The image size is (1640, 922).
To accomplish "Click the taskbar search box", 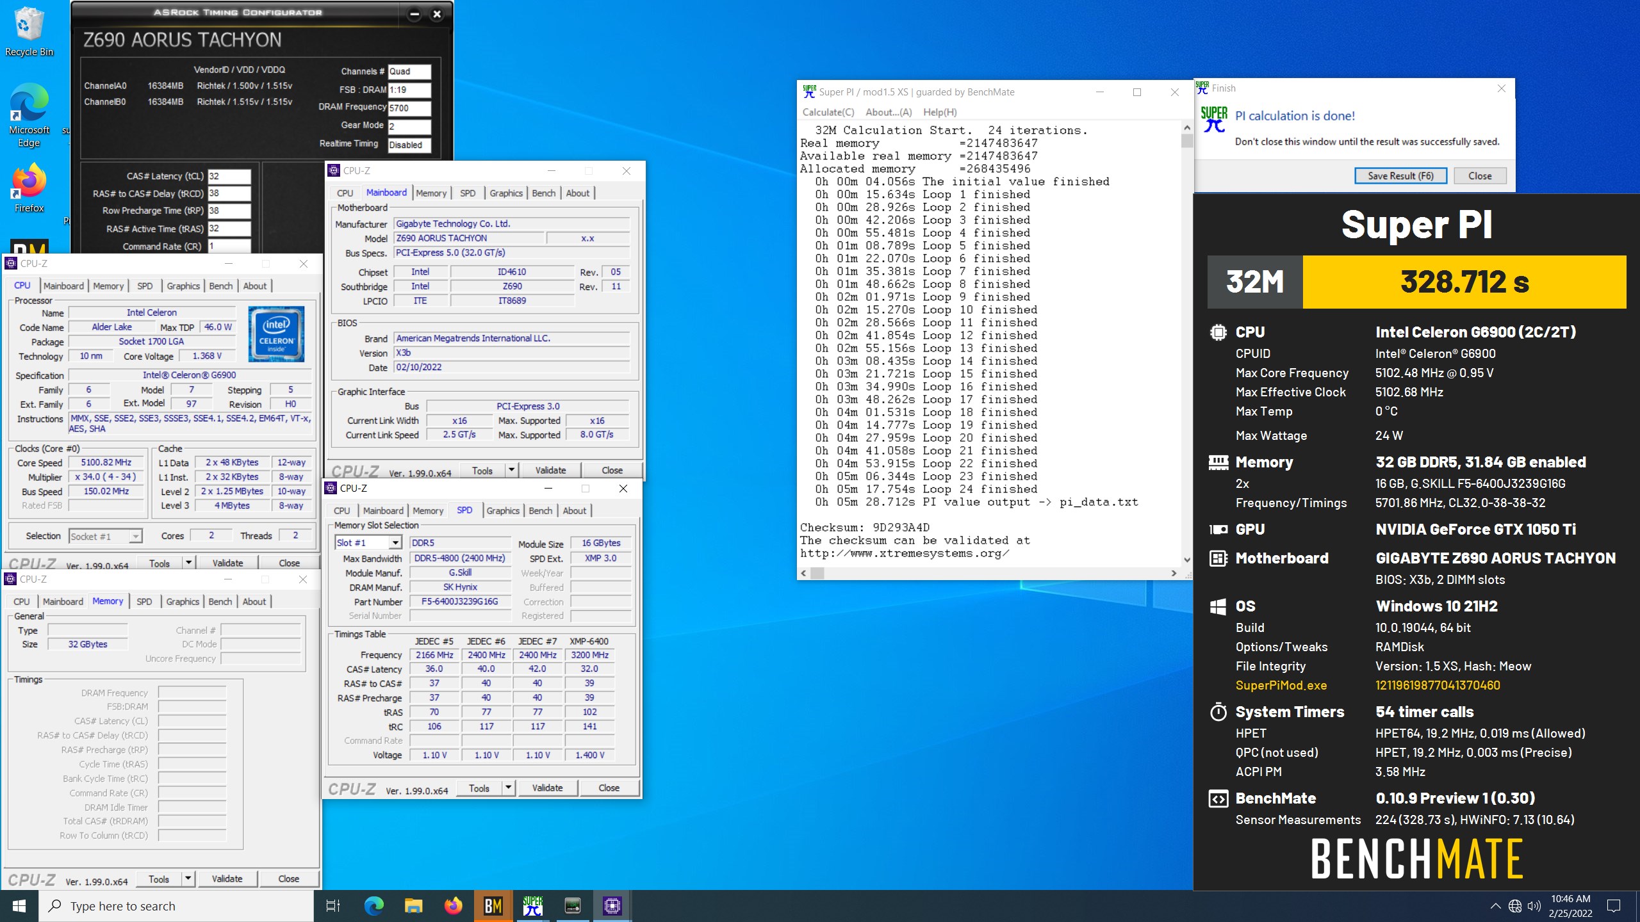I will pyautogui.click(x=176, y=906).
